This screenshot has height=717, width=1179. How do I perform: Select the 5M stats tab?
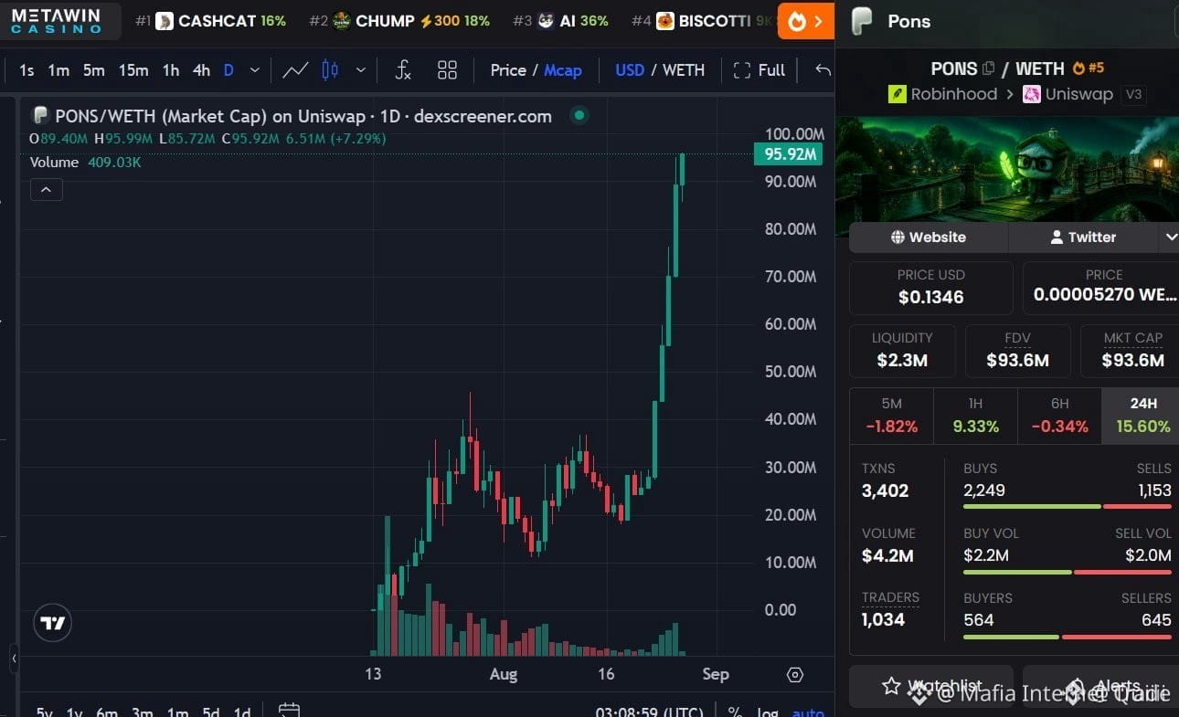(x=892, y=416)
